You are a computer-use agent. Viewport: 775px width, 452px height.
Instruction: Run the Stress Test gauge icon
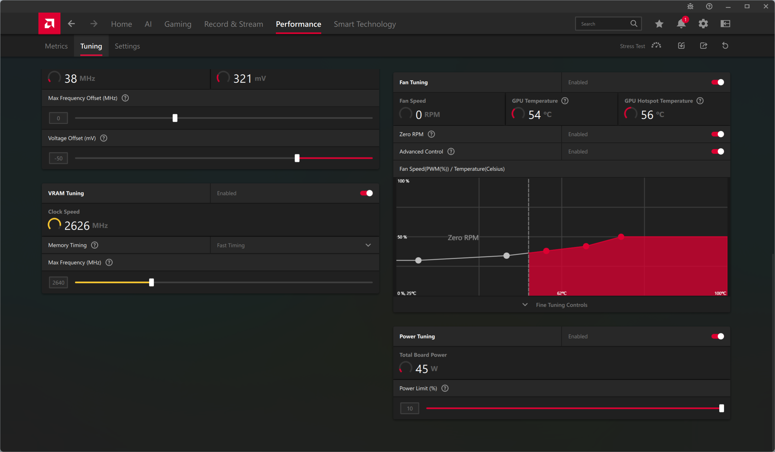[x=656, y=46]
